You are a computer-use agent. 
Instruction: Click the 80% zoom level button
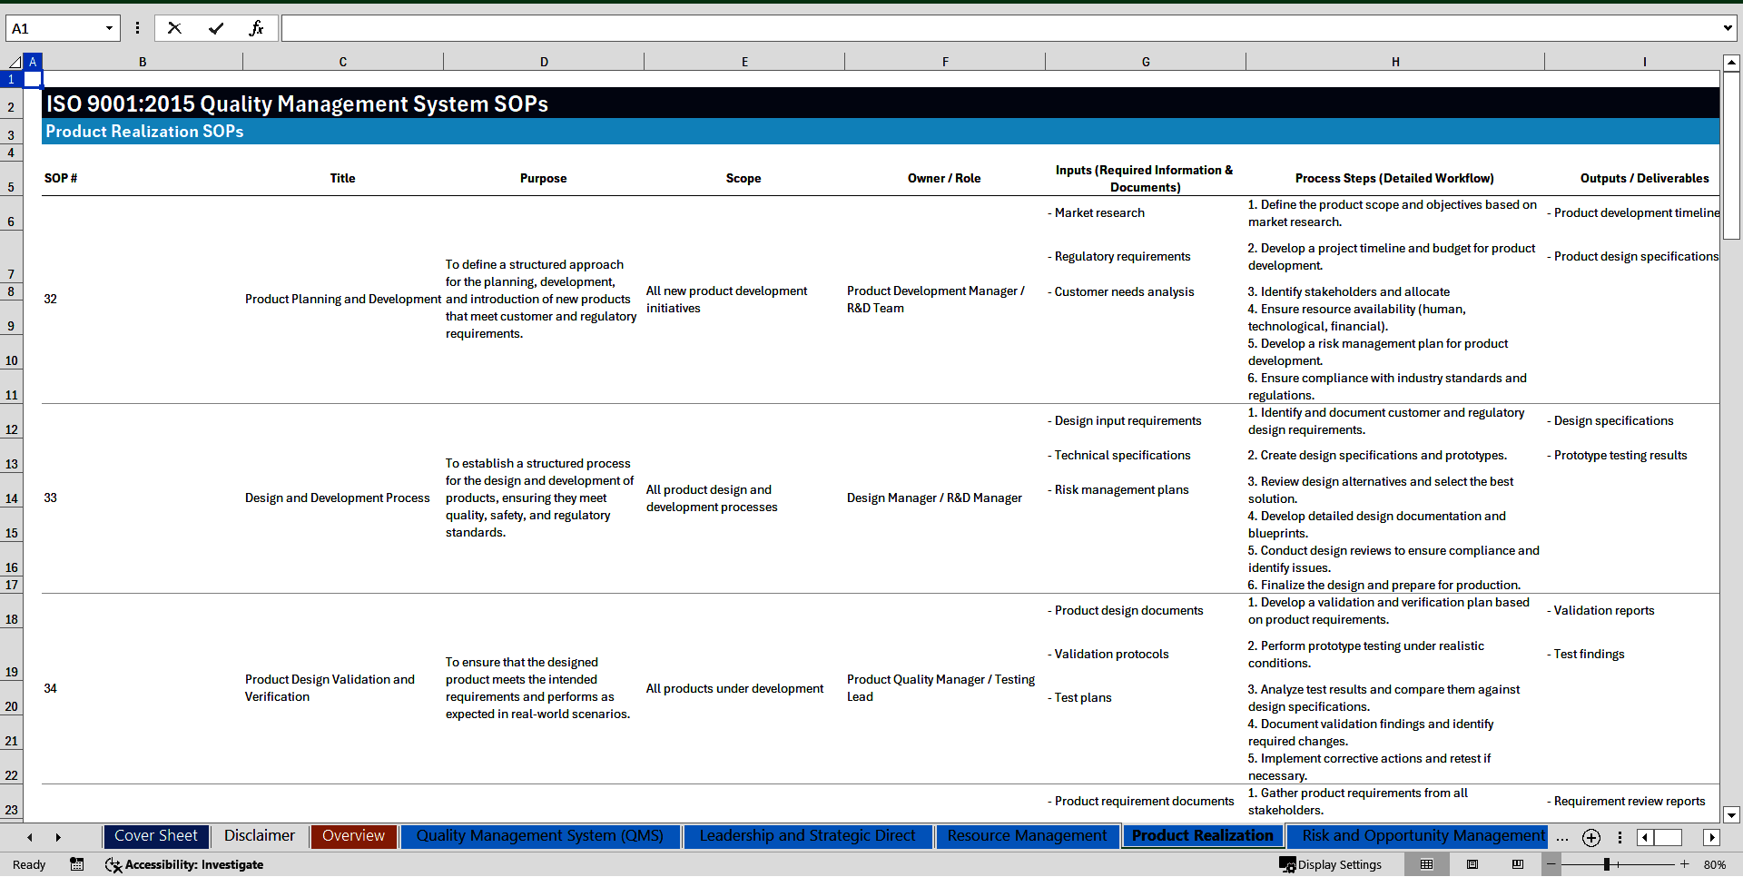pyautogui.click(x=1715, y=864)
